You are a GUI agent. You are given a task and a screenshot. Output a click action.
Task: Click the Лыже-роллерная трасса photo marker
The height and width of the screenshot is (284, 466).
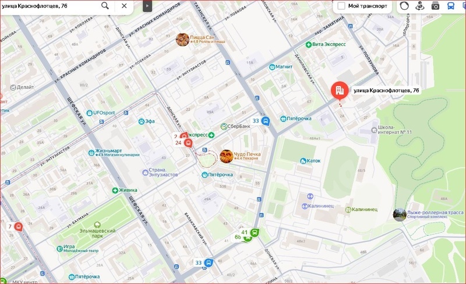400,214
